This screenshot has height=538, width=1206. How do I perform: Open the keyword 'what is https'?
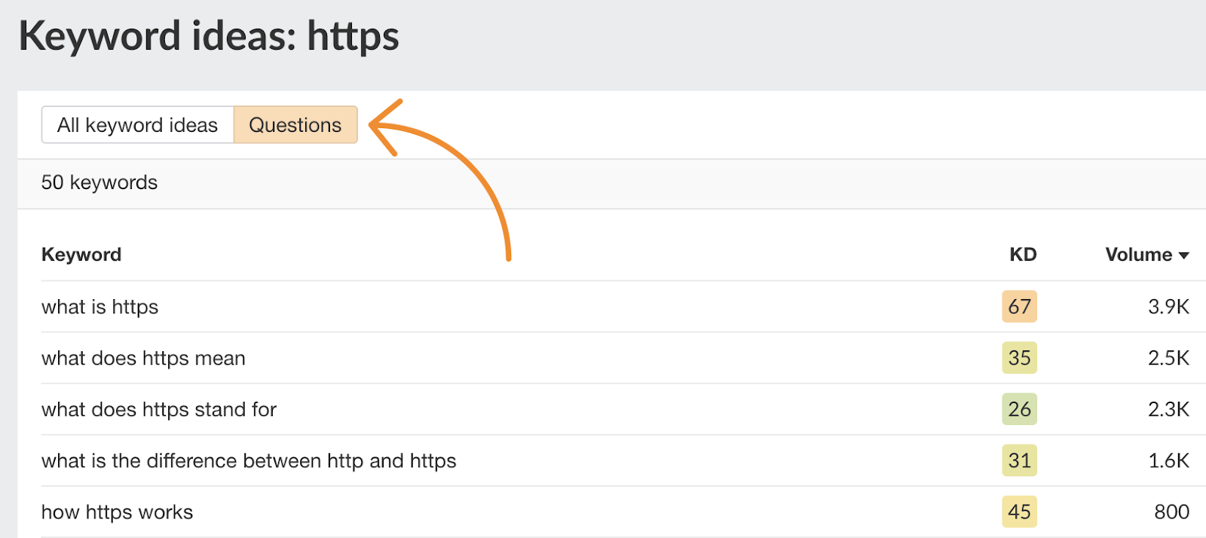99,307
